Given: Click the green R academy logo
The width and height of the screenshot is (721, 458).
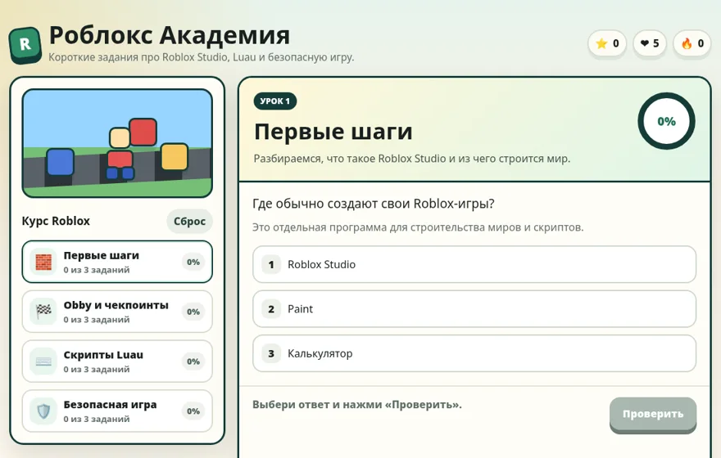Looking at the screenshot, I should 25,45.
